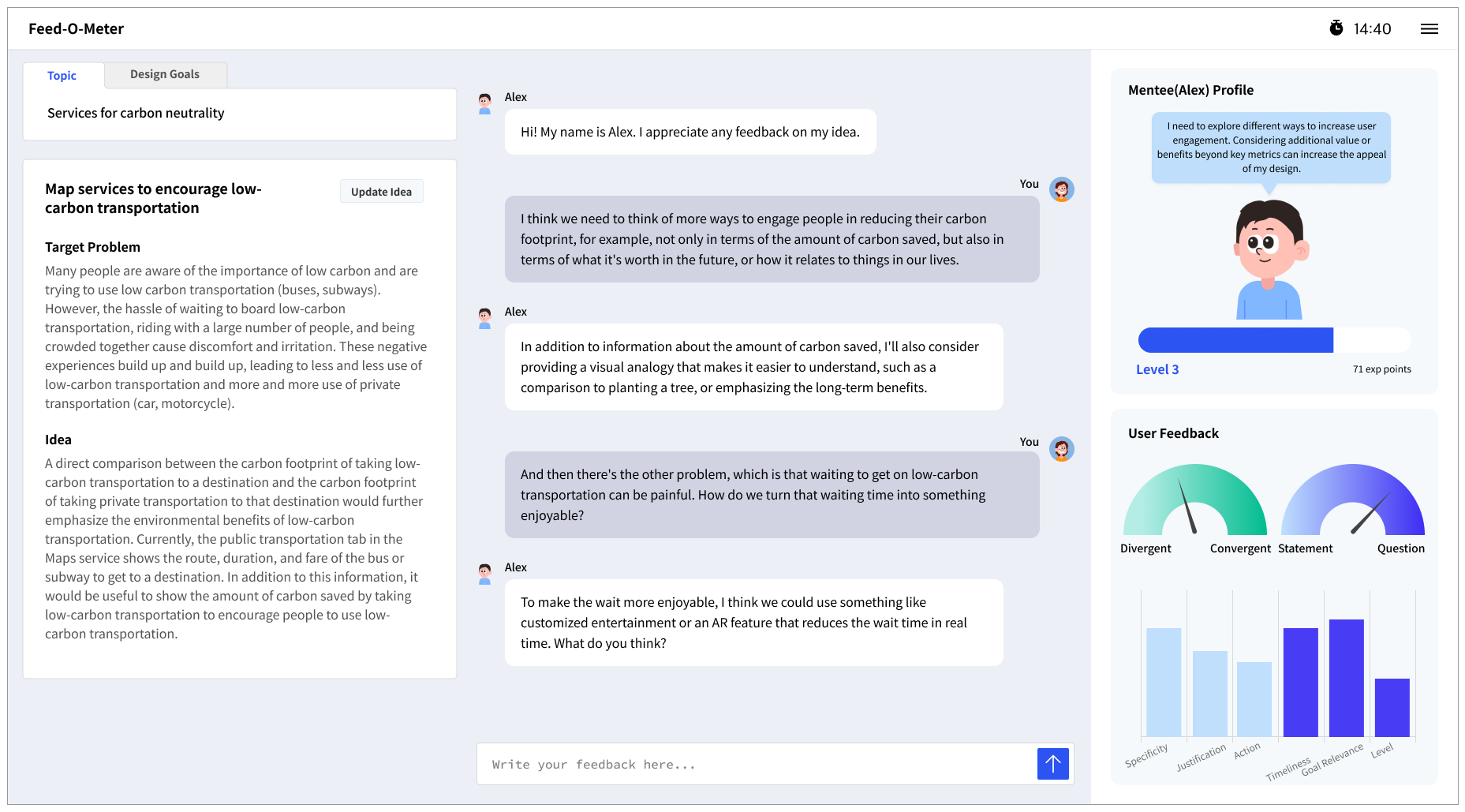Click Alex's avatar beside the greeting message
The width and height of the screenshot is (1465, 812).
pos(485,103)
